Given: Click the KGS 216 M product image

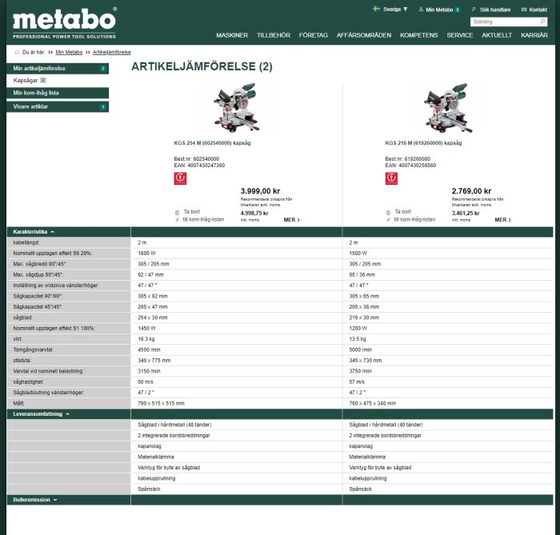Looking at the screenshot, I should click(448, 108).
